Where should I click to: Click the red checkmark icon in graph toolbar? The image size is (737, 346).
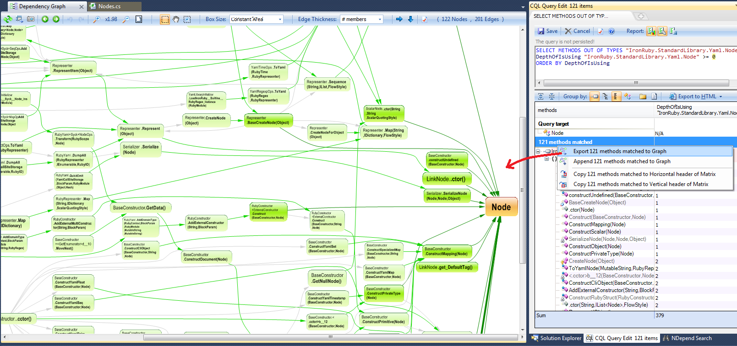click(x=425, y=19)
